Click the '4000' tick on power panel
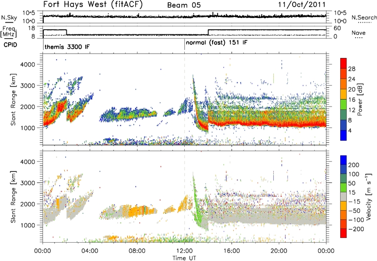Image resolution: width=377 pixels, height=261 pixels. pyautogui.click(x=27, y=65)
